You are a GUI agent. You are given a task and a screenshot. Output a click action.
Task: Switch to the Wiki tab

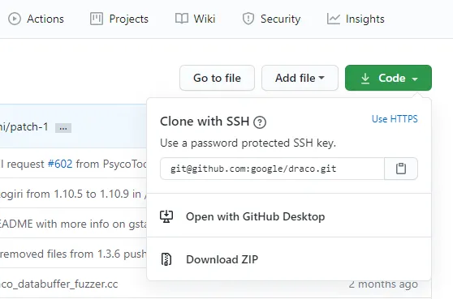pyautogui.click(x=195, y=19)
